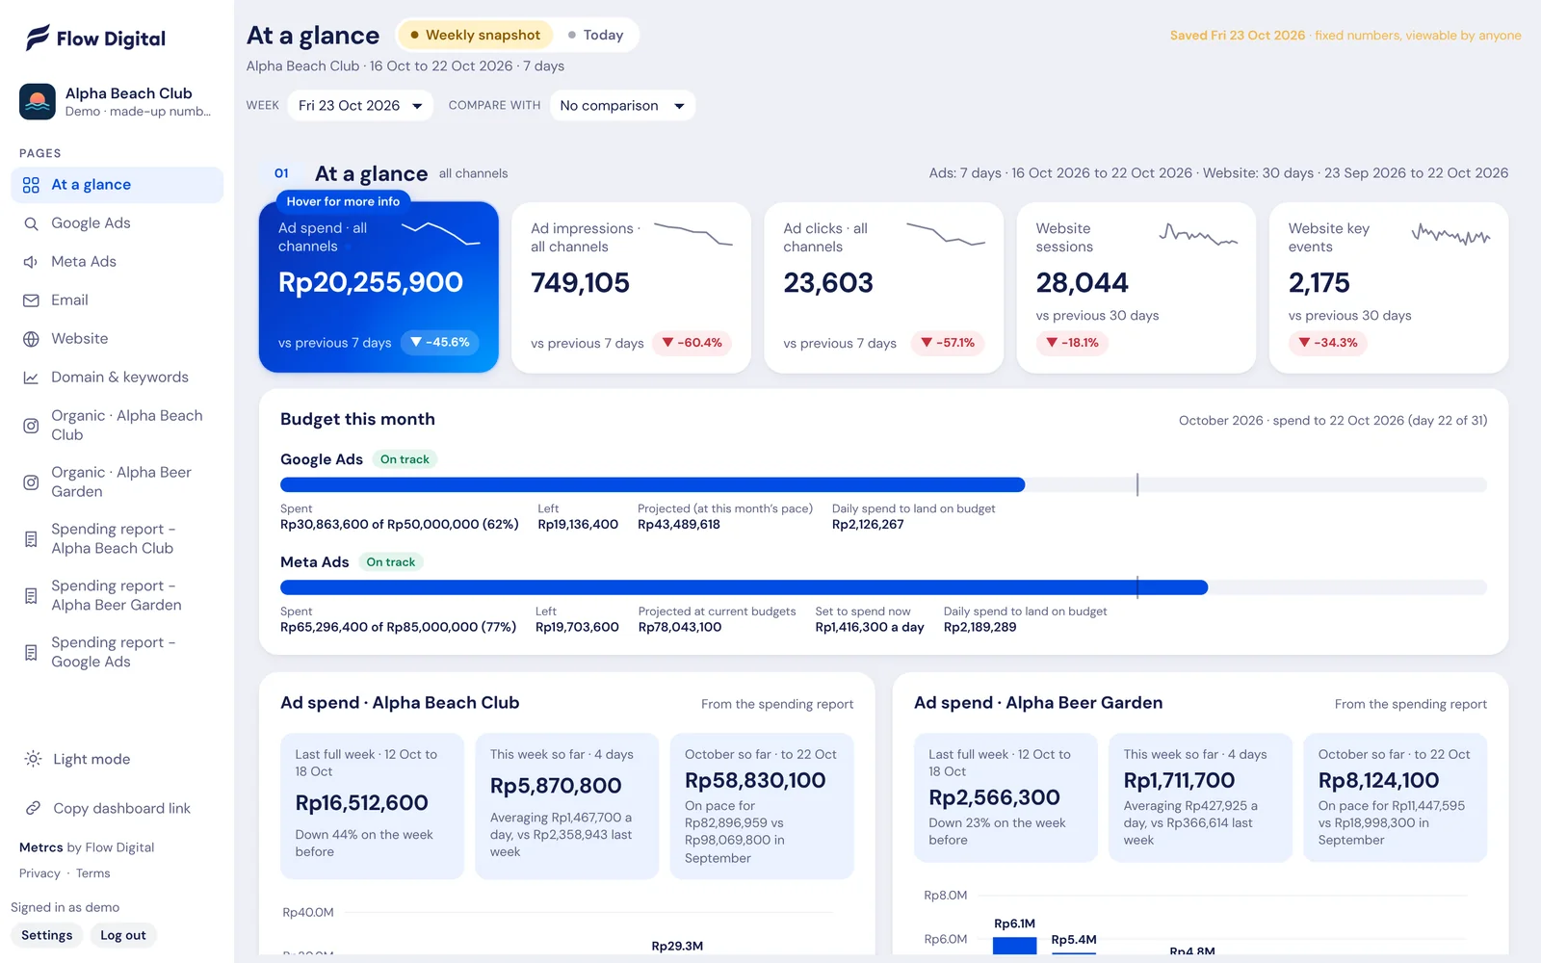The image size is (1541, 963).
Task: Click the Spending report Alpha Beer Garden document icon
Action: (x=31, y=596)
